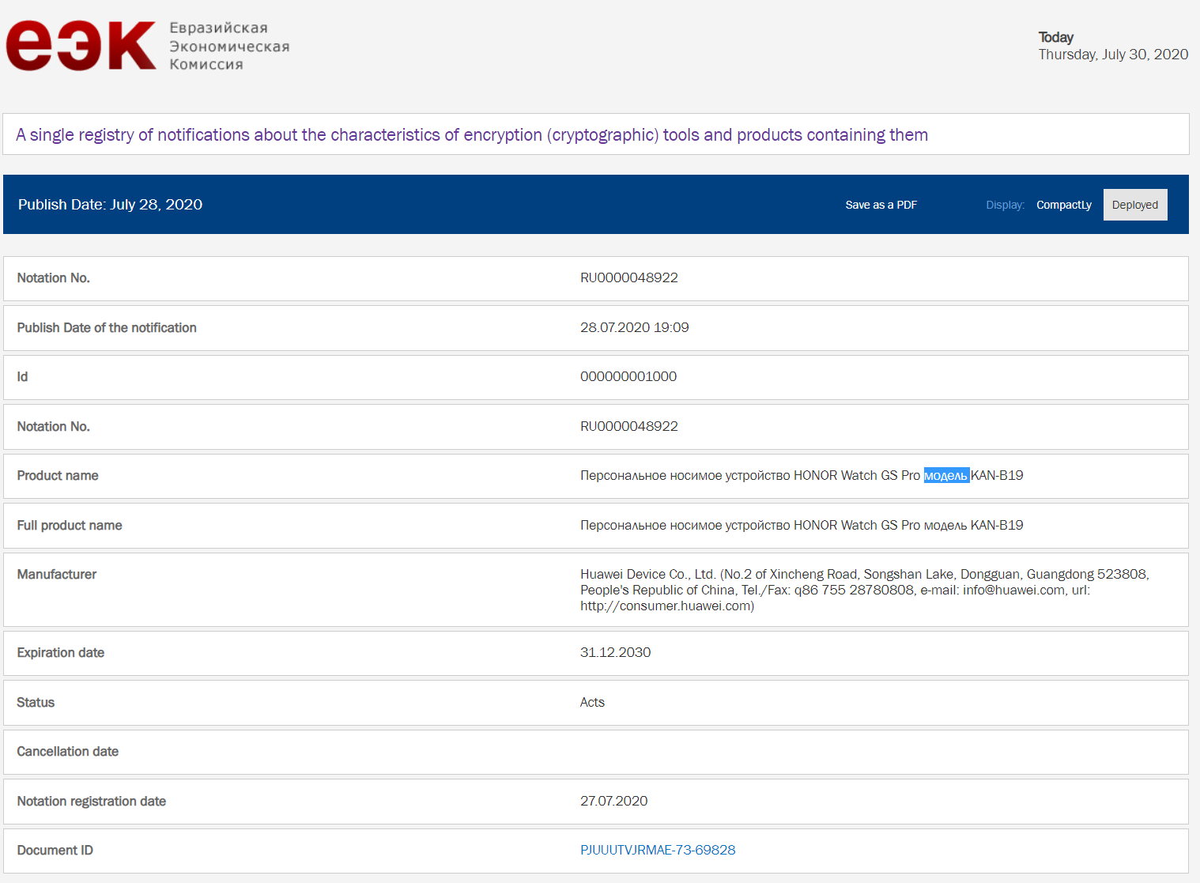Image resolution: width=1200 pixels, height=883 pixels.
Task: Click Expiration date value 31.12.2030
Action: coord(616,652)
